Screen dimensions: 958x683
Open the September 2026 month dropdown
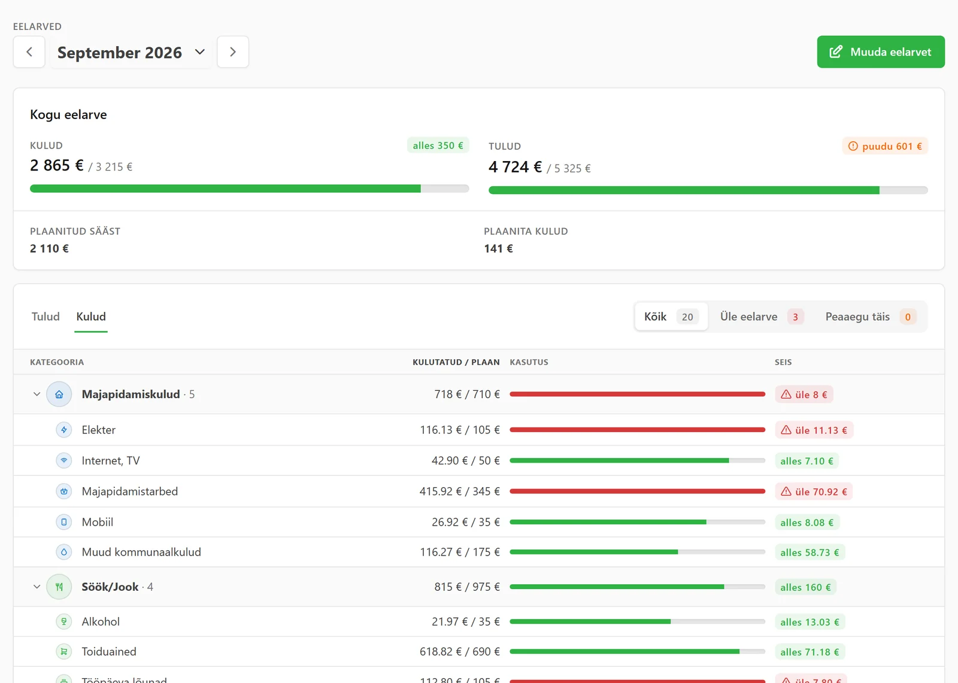pos(131,52)
